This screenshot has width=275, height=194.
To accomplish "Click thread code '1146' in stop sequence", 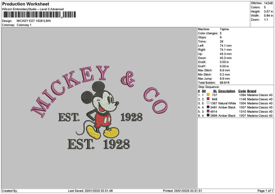I will click(x=242, y=99).
